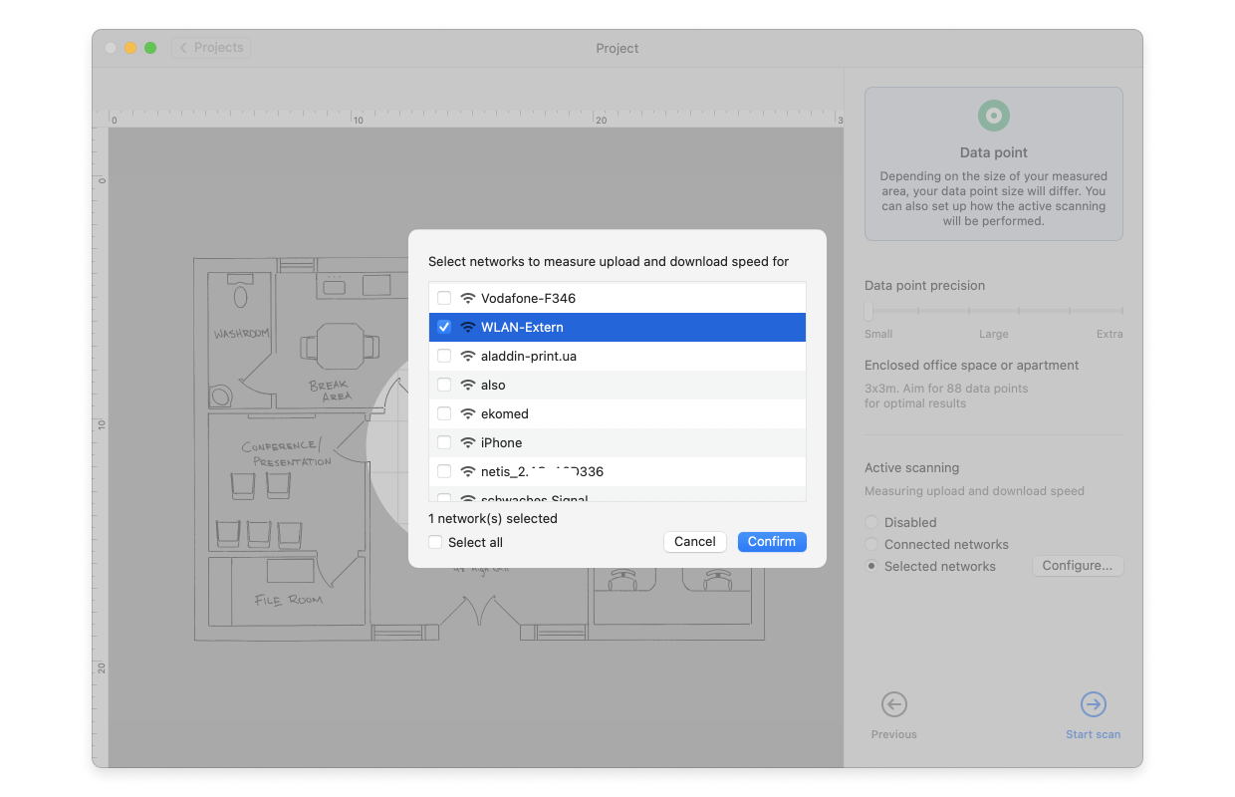Confirm the selected networks
Image resolution: width=1235 pixels, height=797 pixels.
[x=772, y=541]
